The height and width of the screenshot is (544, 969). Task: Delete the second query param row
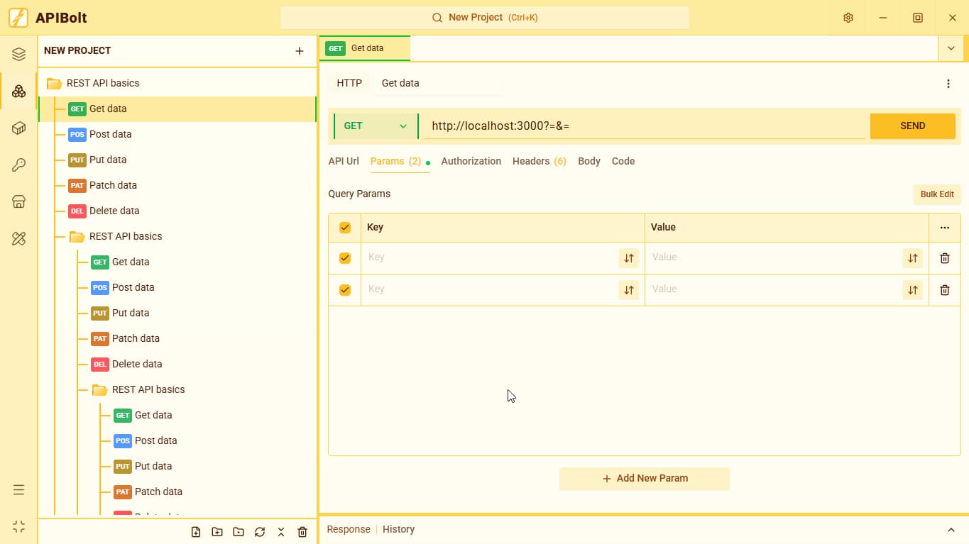pos(945,290)
